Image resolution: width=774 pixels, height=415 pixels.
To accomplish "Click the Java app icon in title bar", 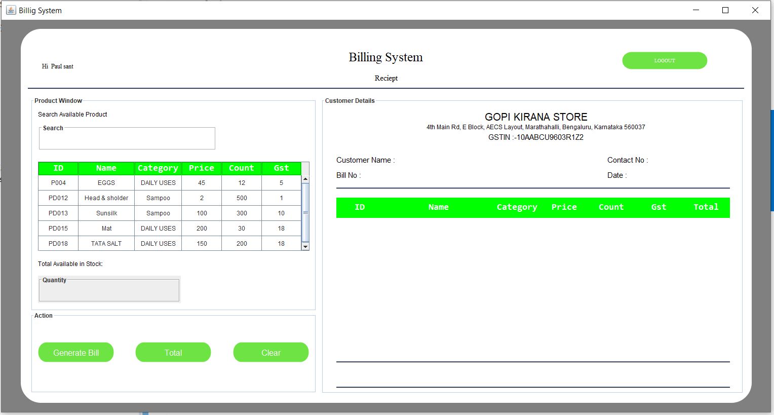I will tap(11, 10).
